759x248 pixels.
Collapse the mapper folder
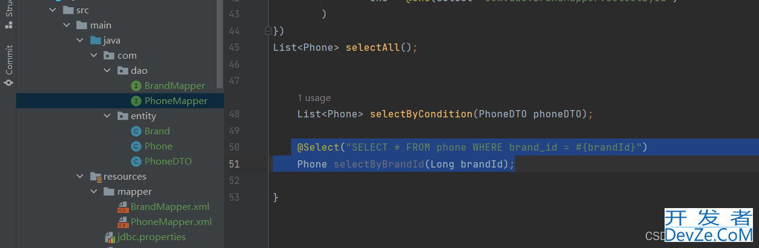click(x=94, y=192)
